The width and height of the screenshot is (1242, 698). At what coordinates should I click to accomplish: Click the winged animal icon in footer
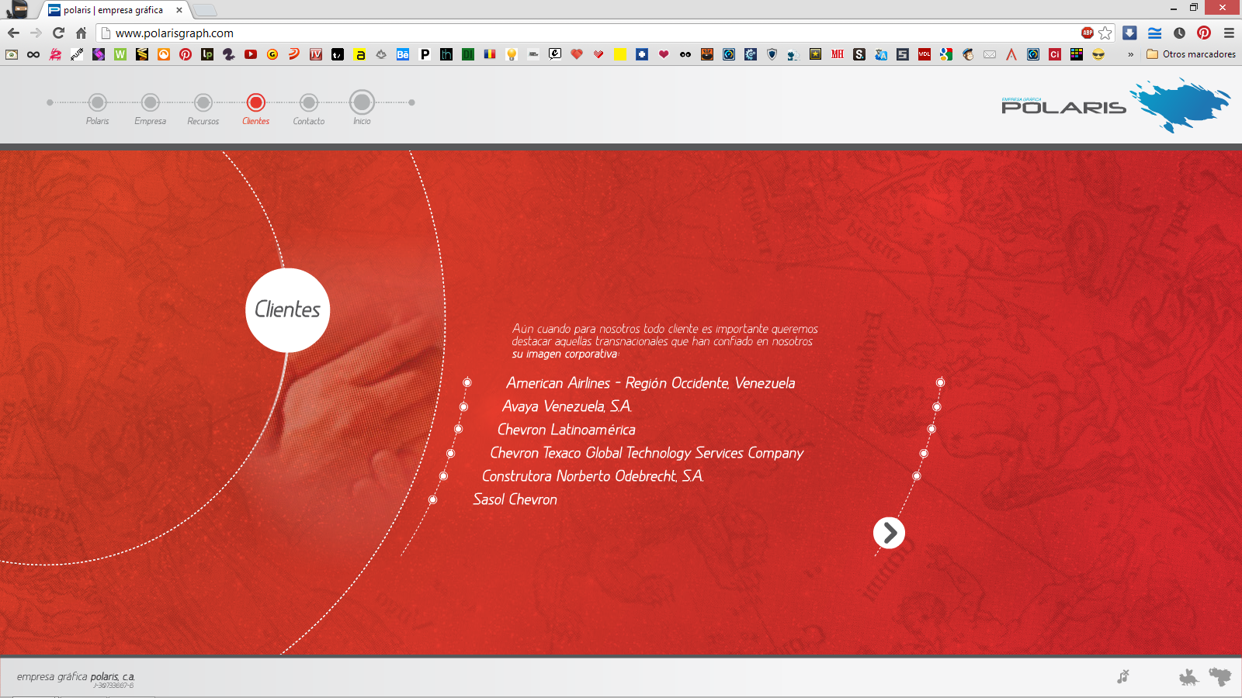coord(1188,678)
